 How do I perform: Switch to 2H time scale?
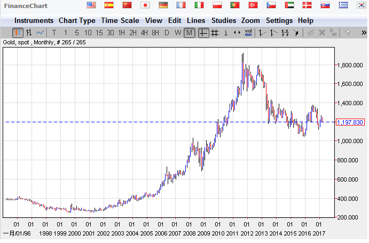point(133,33)
